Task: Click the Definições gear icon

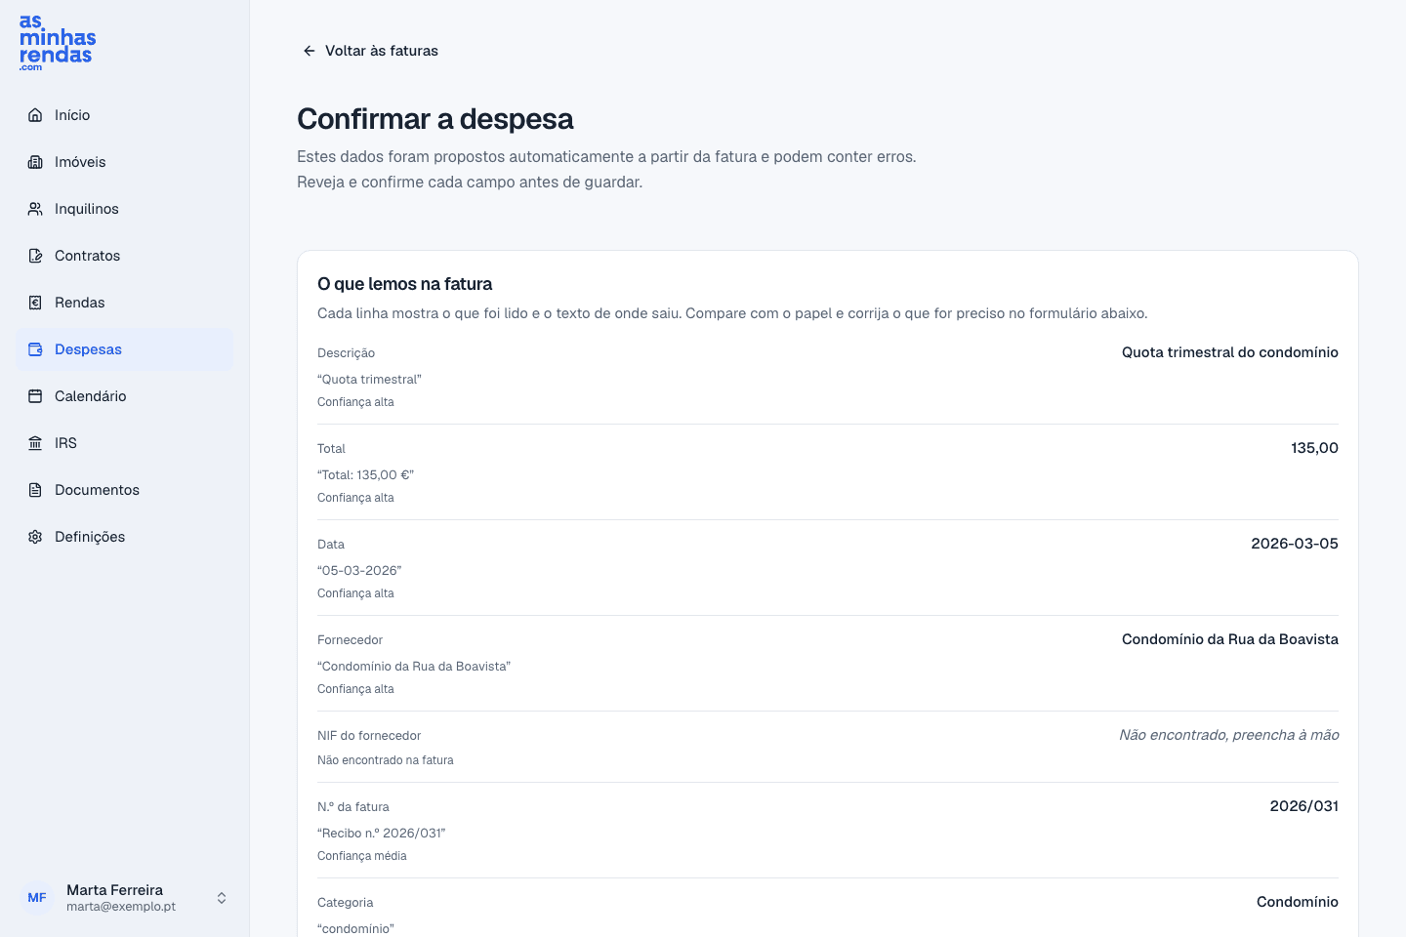Action: pyautogui.click(x=35, y=537)
